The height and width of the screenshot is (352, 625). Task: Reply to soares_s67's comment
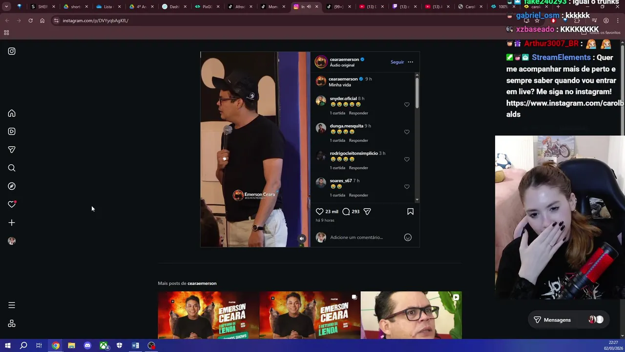point(358,195)
